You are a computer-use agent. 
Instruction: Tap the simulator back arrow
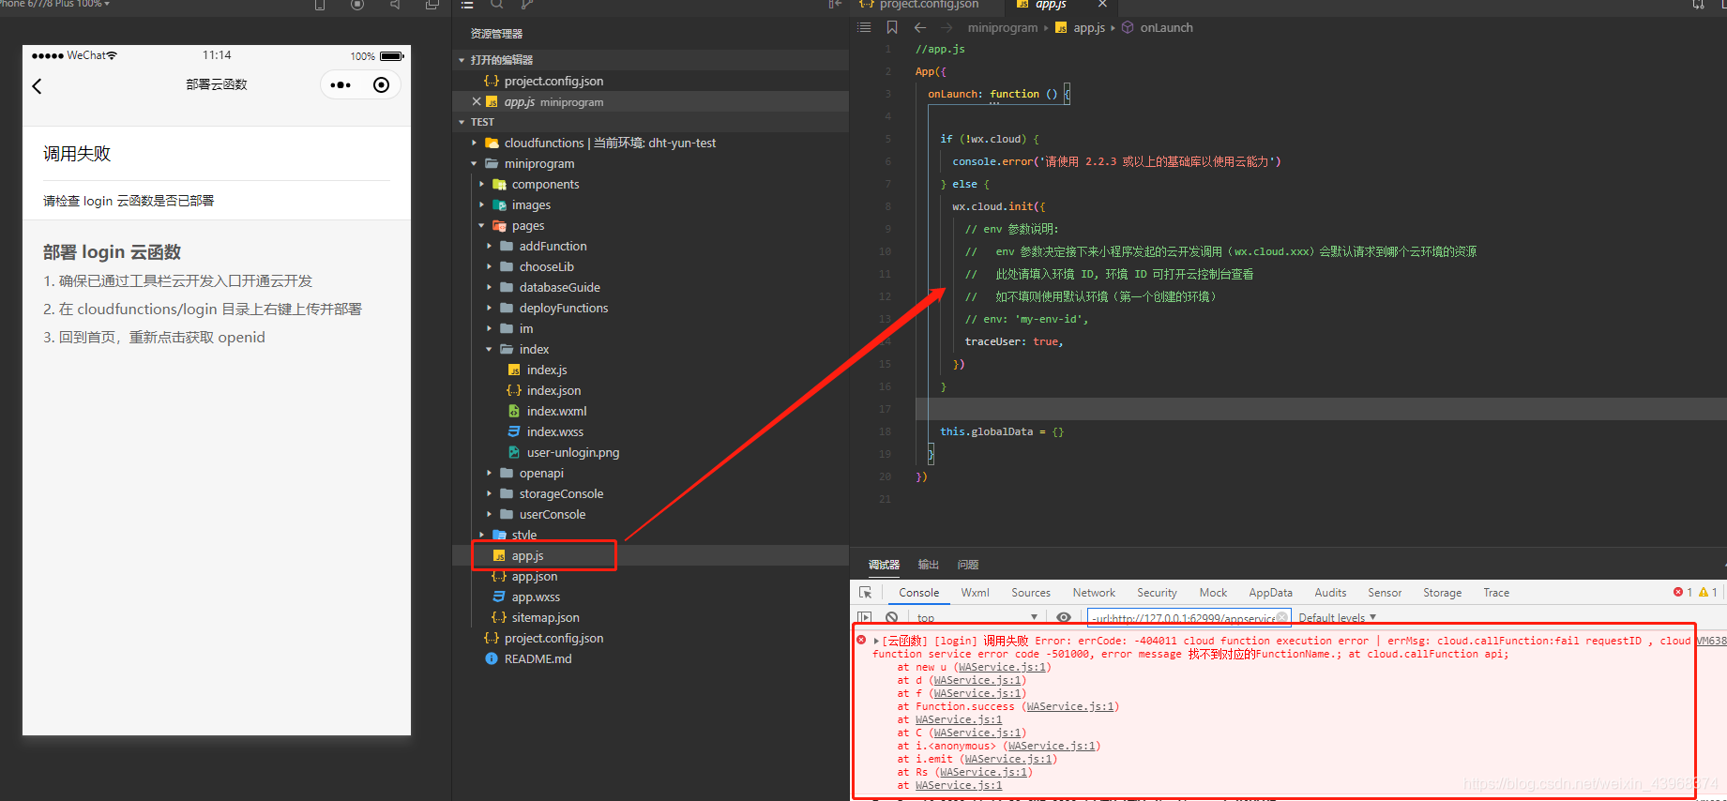37,86
